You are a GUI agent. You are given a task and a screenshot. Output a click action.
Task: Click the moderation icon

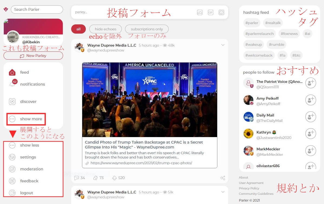12,169
